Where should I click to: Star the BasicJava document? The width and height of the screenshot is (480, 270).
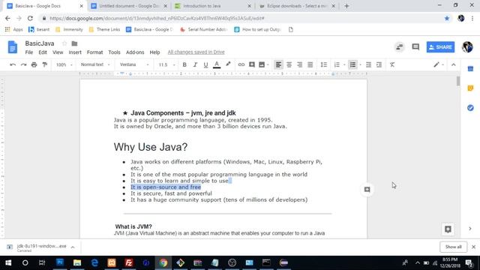pyautogui.click(x=64, y=43)
